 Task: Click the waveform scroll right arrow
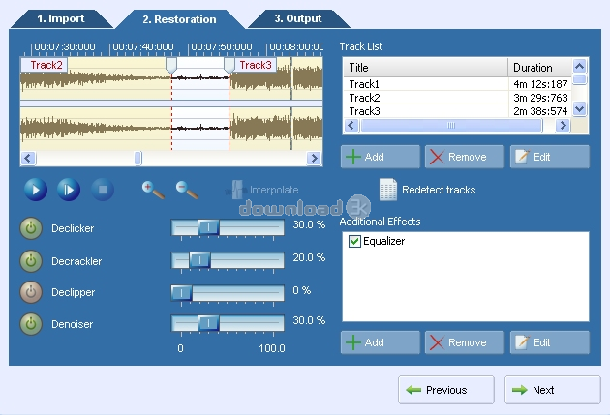[314, 159]
